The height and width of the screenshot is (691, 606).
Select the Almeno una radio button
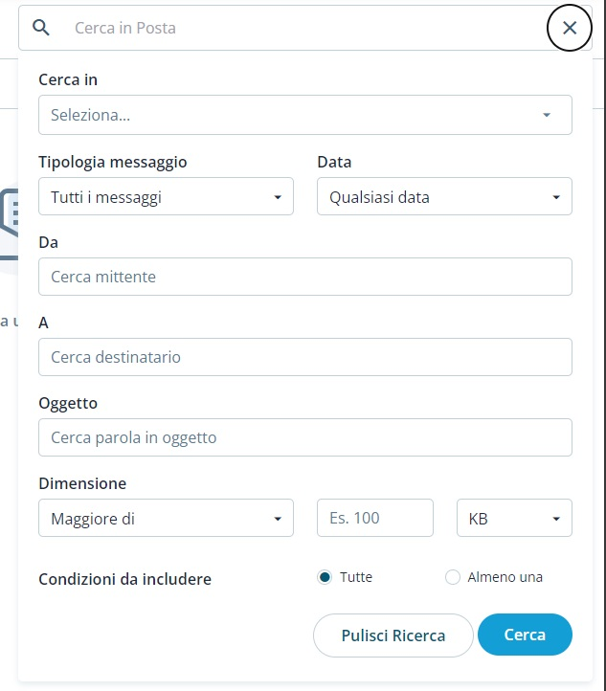click(x=453, y=577)
